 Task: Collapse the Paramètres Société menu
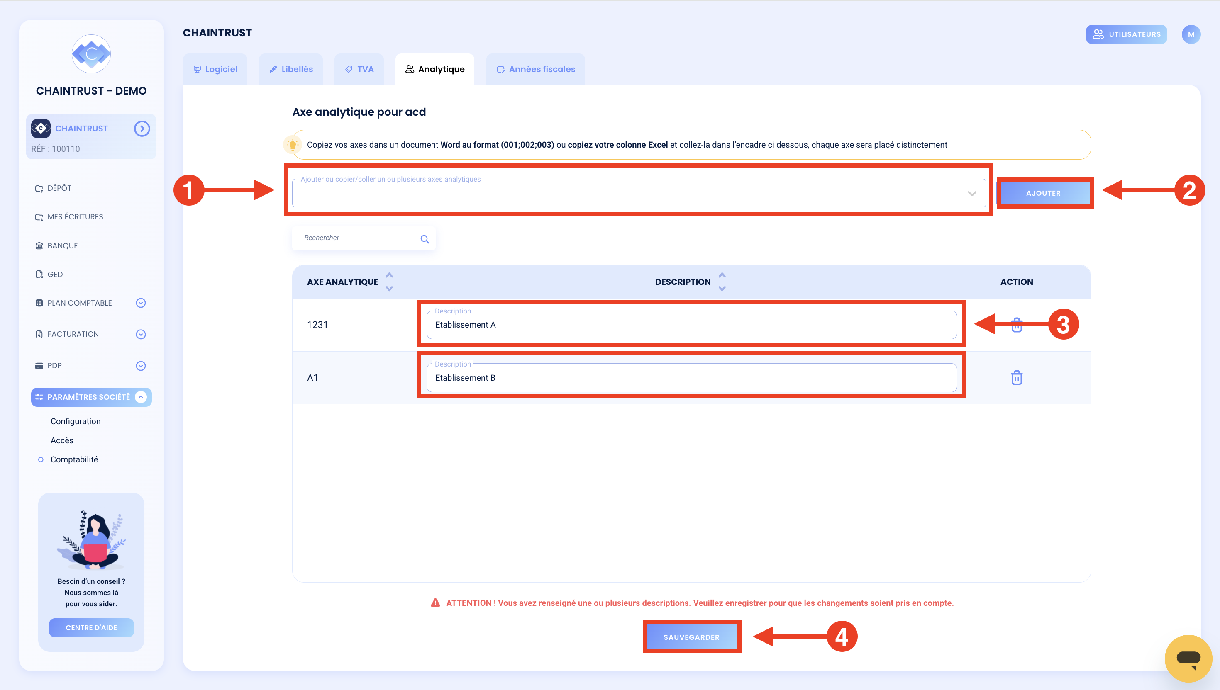coord(141,397)
